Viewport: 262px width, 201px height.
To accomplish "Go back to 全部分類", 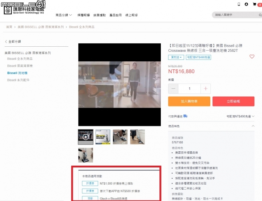I will pos(13,42).
